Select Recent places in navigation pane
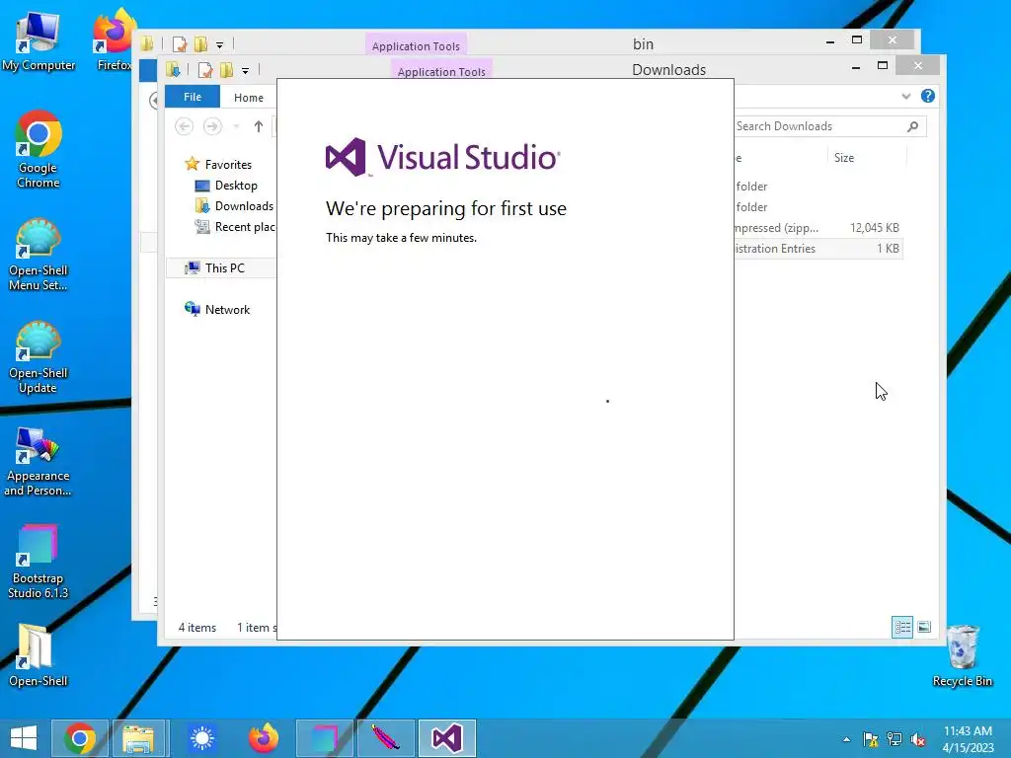Viewport: 1011px width, 758px height. click(235, 227)
